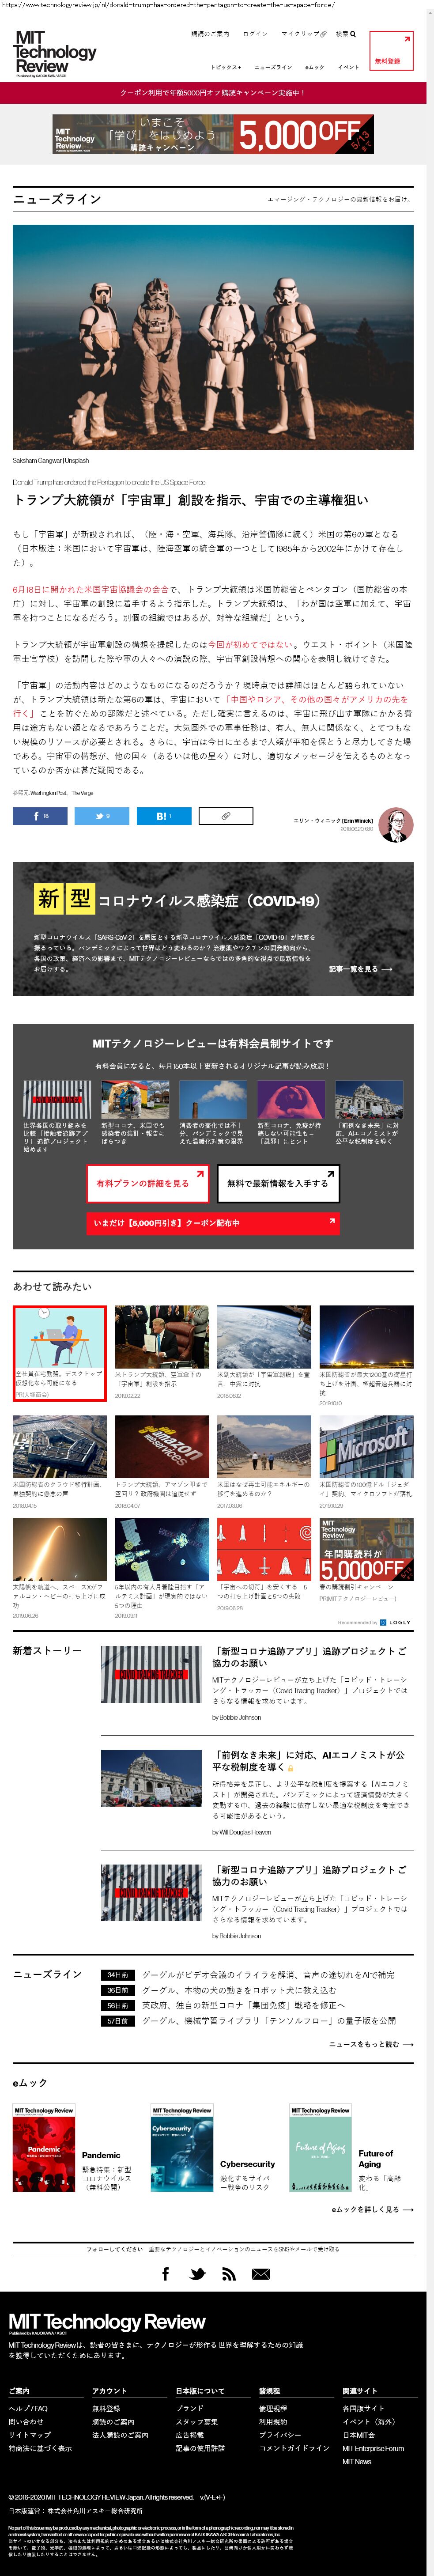Click red 5,000円引きクーポン配布中 button
The width and height of the screenshot is (434, 2576).
[x=213, y=1223]
